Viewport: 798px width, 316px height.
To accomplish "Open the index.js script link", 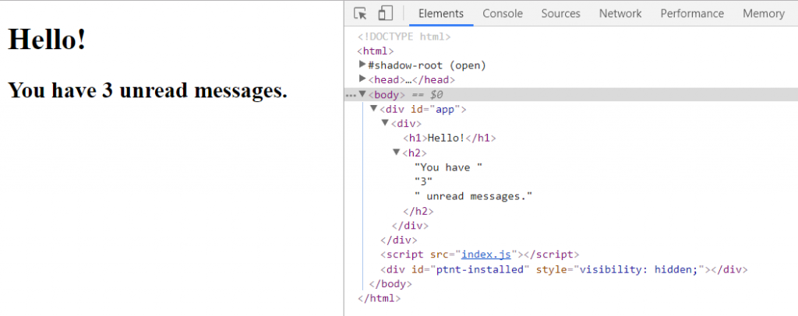I will point(486,255).
